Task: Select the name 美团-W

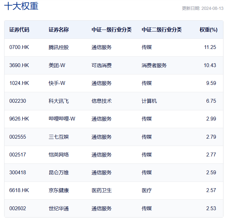Action: [57, 66]
